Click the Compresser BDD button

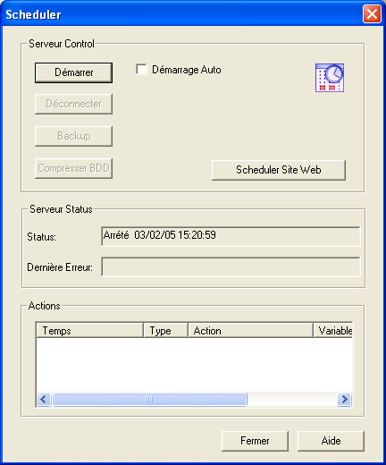pos(73,168)
